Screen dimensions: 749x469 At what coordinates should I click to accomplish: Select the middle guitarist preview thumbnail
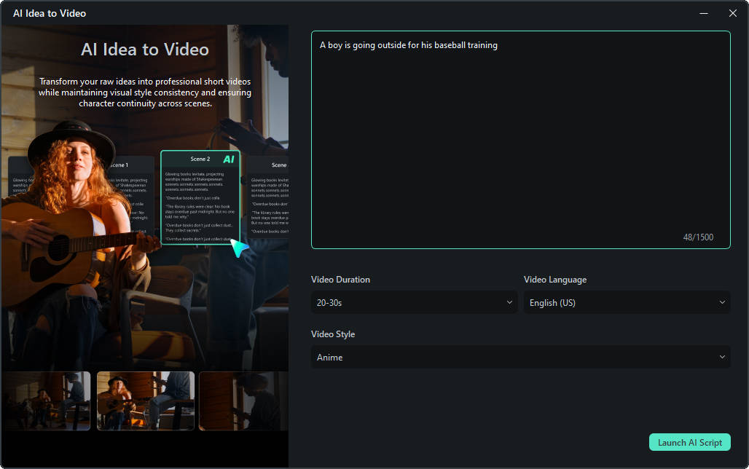coord(146,401)
